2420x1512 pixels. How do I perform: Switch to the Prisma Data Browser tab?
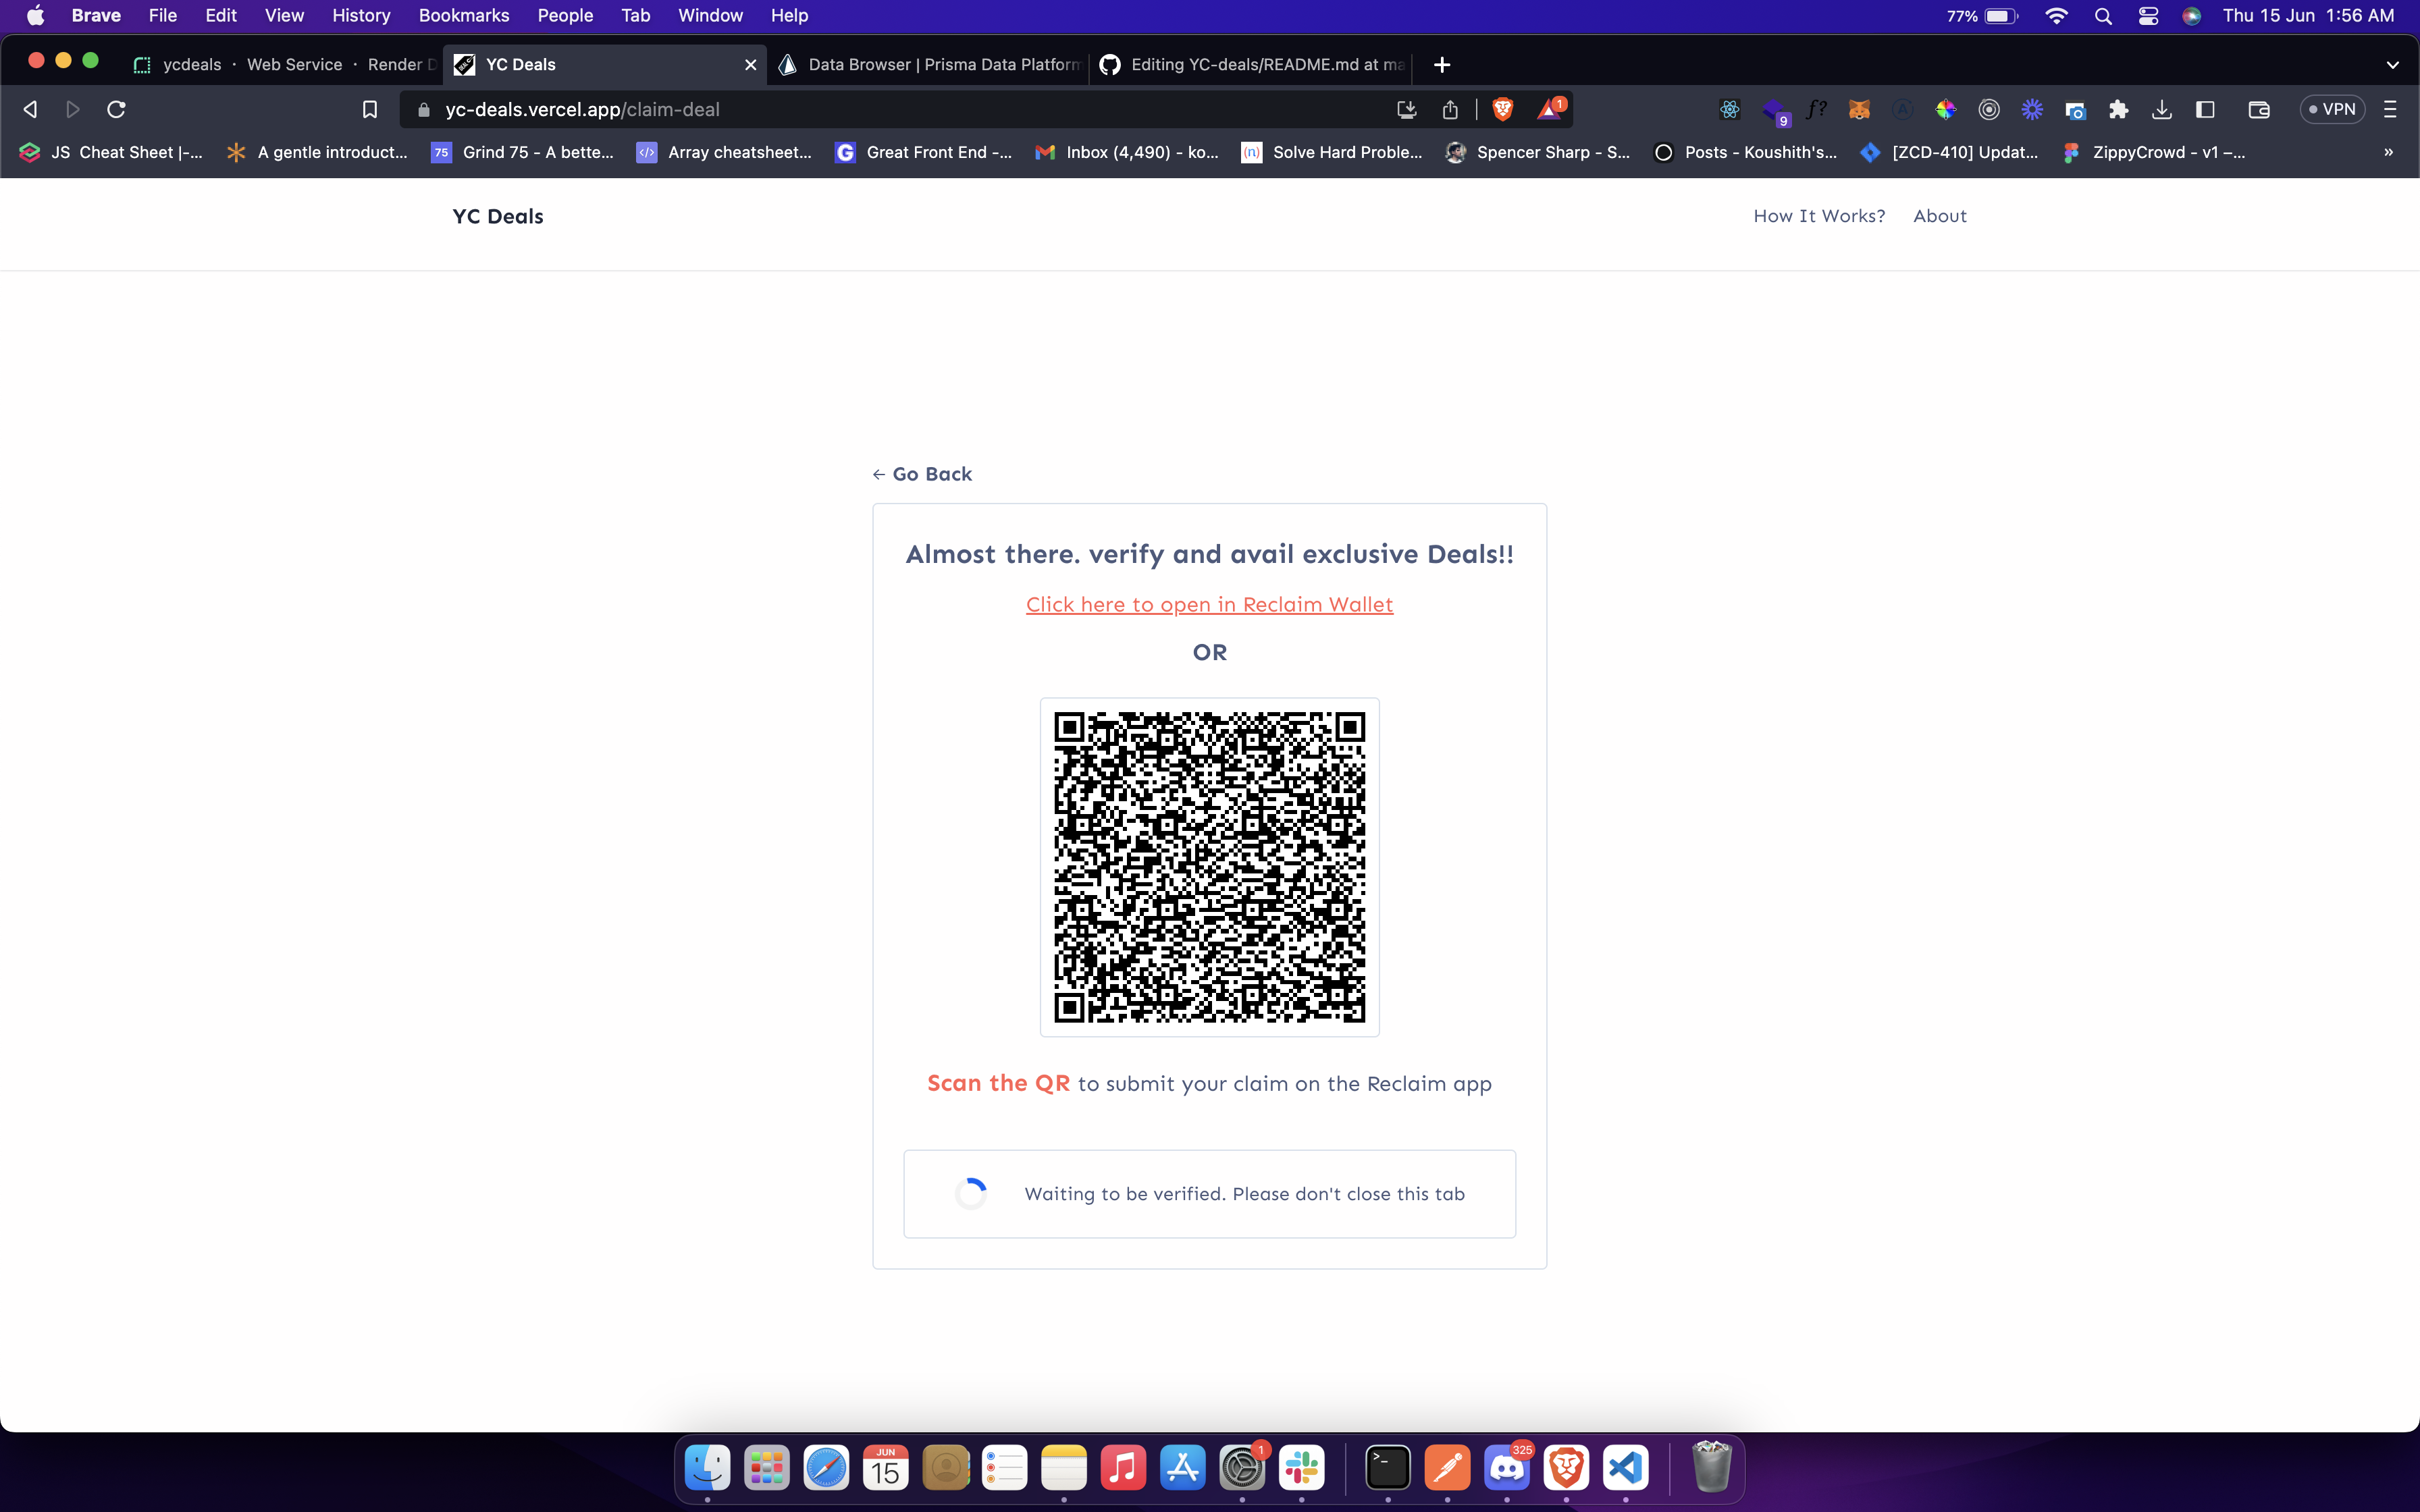click(x=929, y=64)
